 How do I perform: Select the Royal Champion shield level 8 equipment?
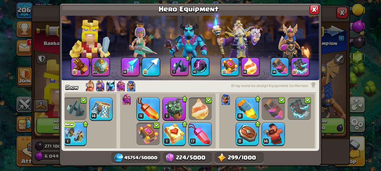click(247, 134)
